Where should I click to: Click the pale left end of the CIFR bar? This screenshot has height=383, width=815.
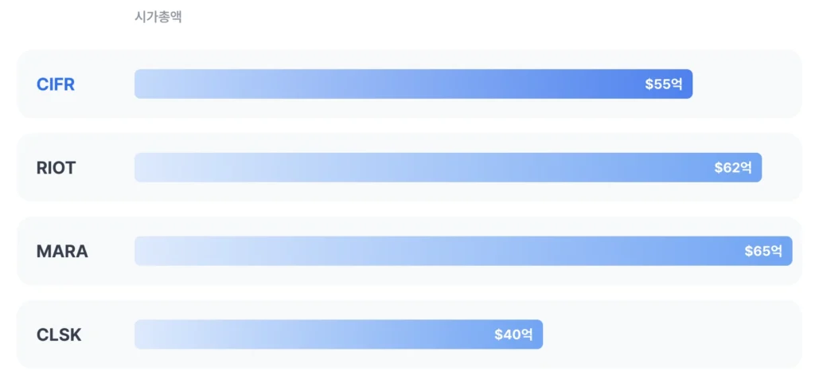click(x=147, y=84)
